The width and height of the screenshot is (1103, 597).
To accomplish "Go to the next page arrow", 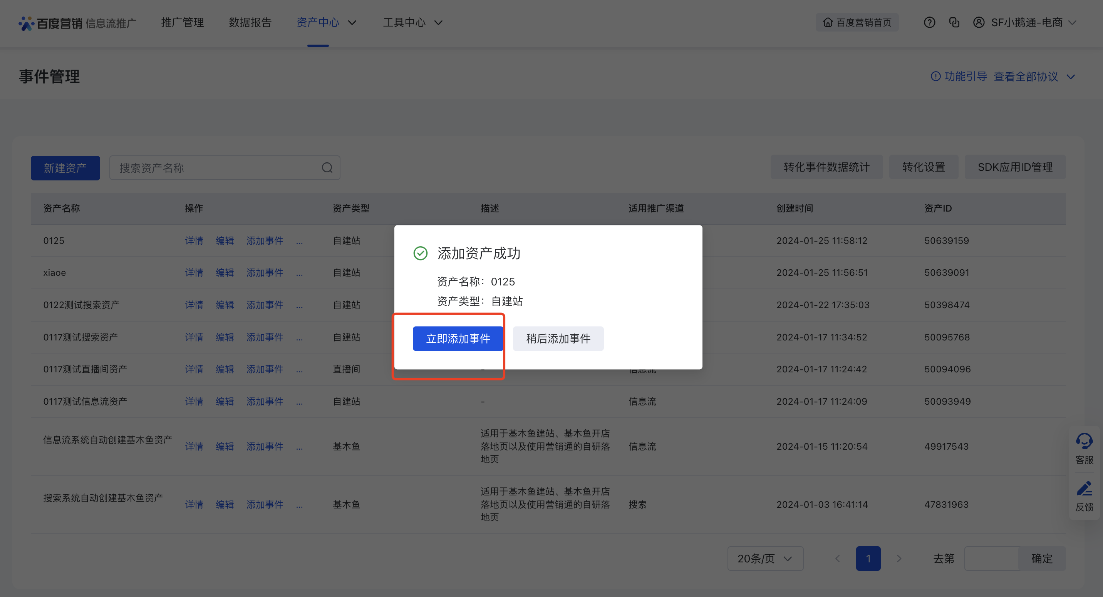I will point(899,559).
